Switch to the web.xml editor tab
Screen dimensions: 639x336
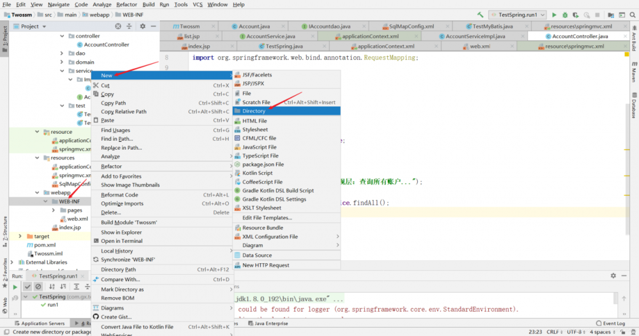coord(480,47)
